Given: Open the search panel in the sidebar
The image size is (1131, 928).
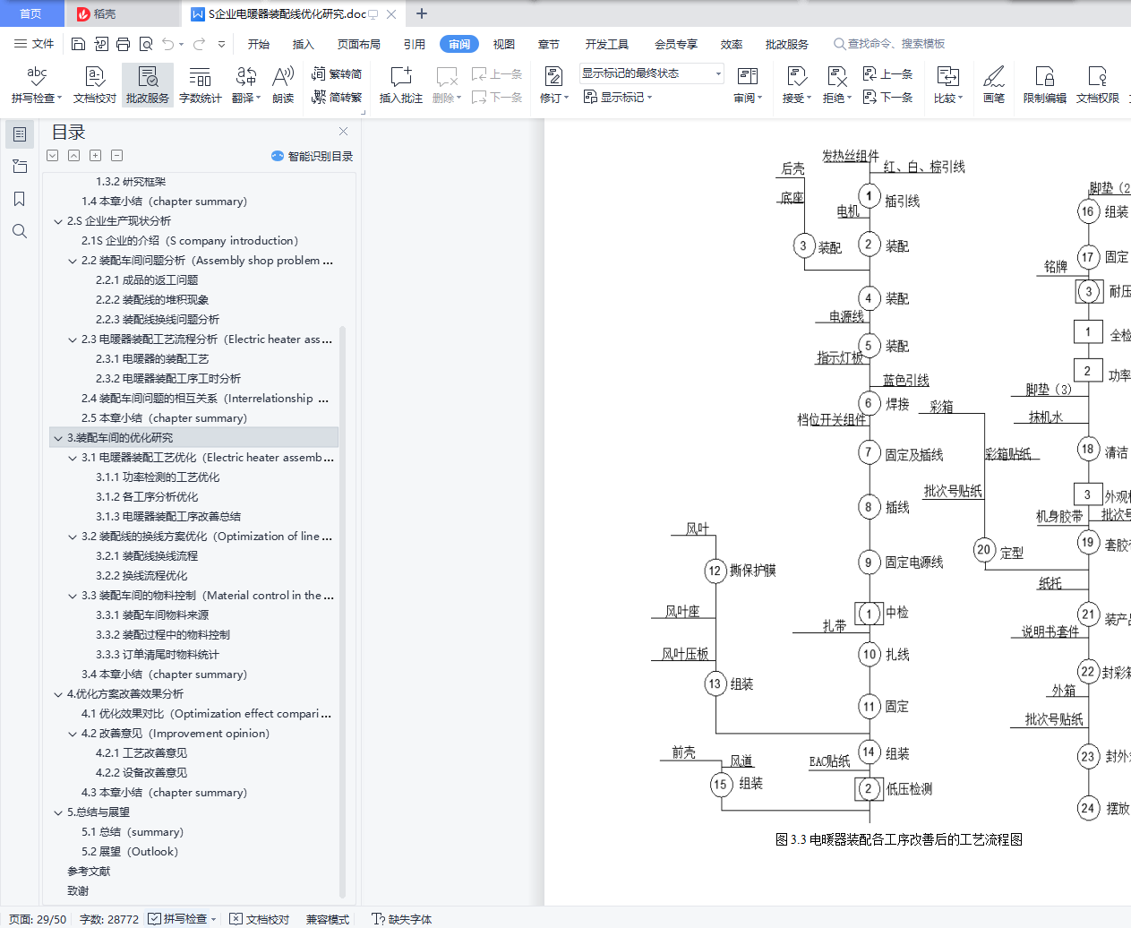Looking at the screenshot, I should [20, 231].
